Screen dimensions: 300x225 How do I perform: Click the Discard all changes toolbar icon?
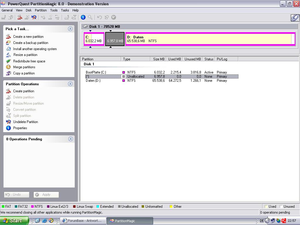106,17
